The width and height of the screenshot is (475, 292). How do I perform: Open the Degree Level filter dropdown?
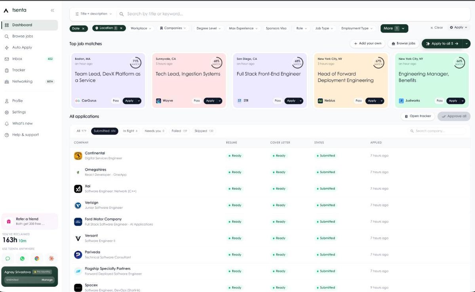pos(209,29)
